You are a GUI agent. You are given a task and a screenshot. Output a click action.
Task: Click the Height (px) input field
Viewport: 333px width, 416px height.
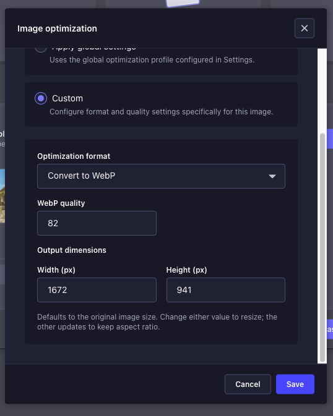(x=226, y=290)
